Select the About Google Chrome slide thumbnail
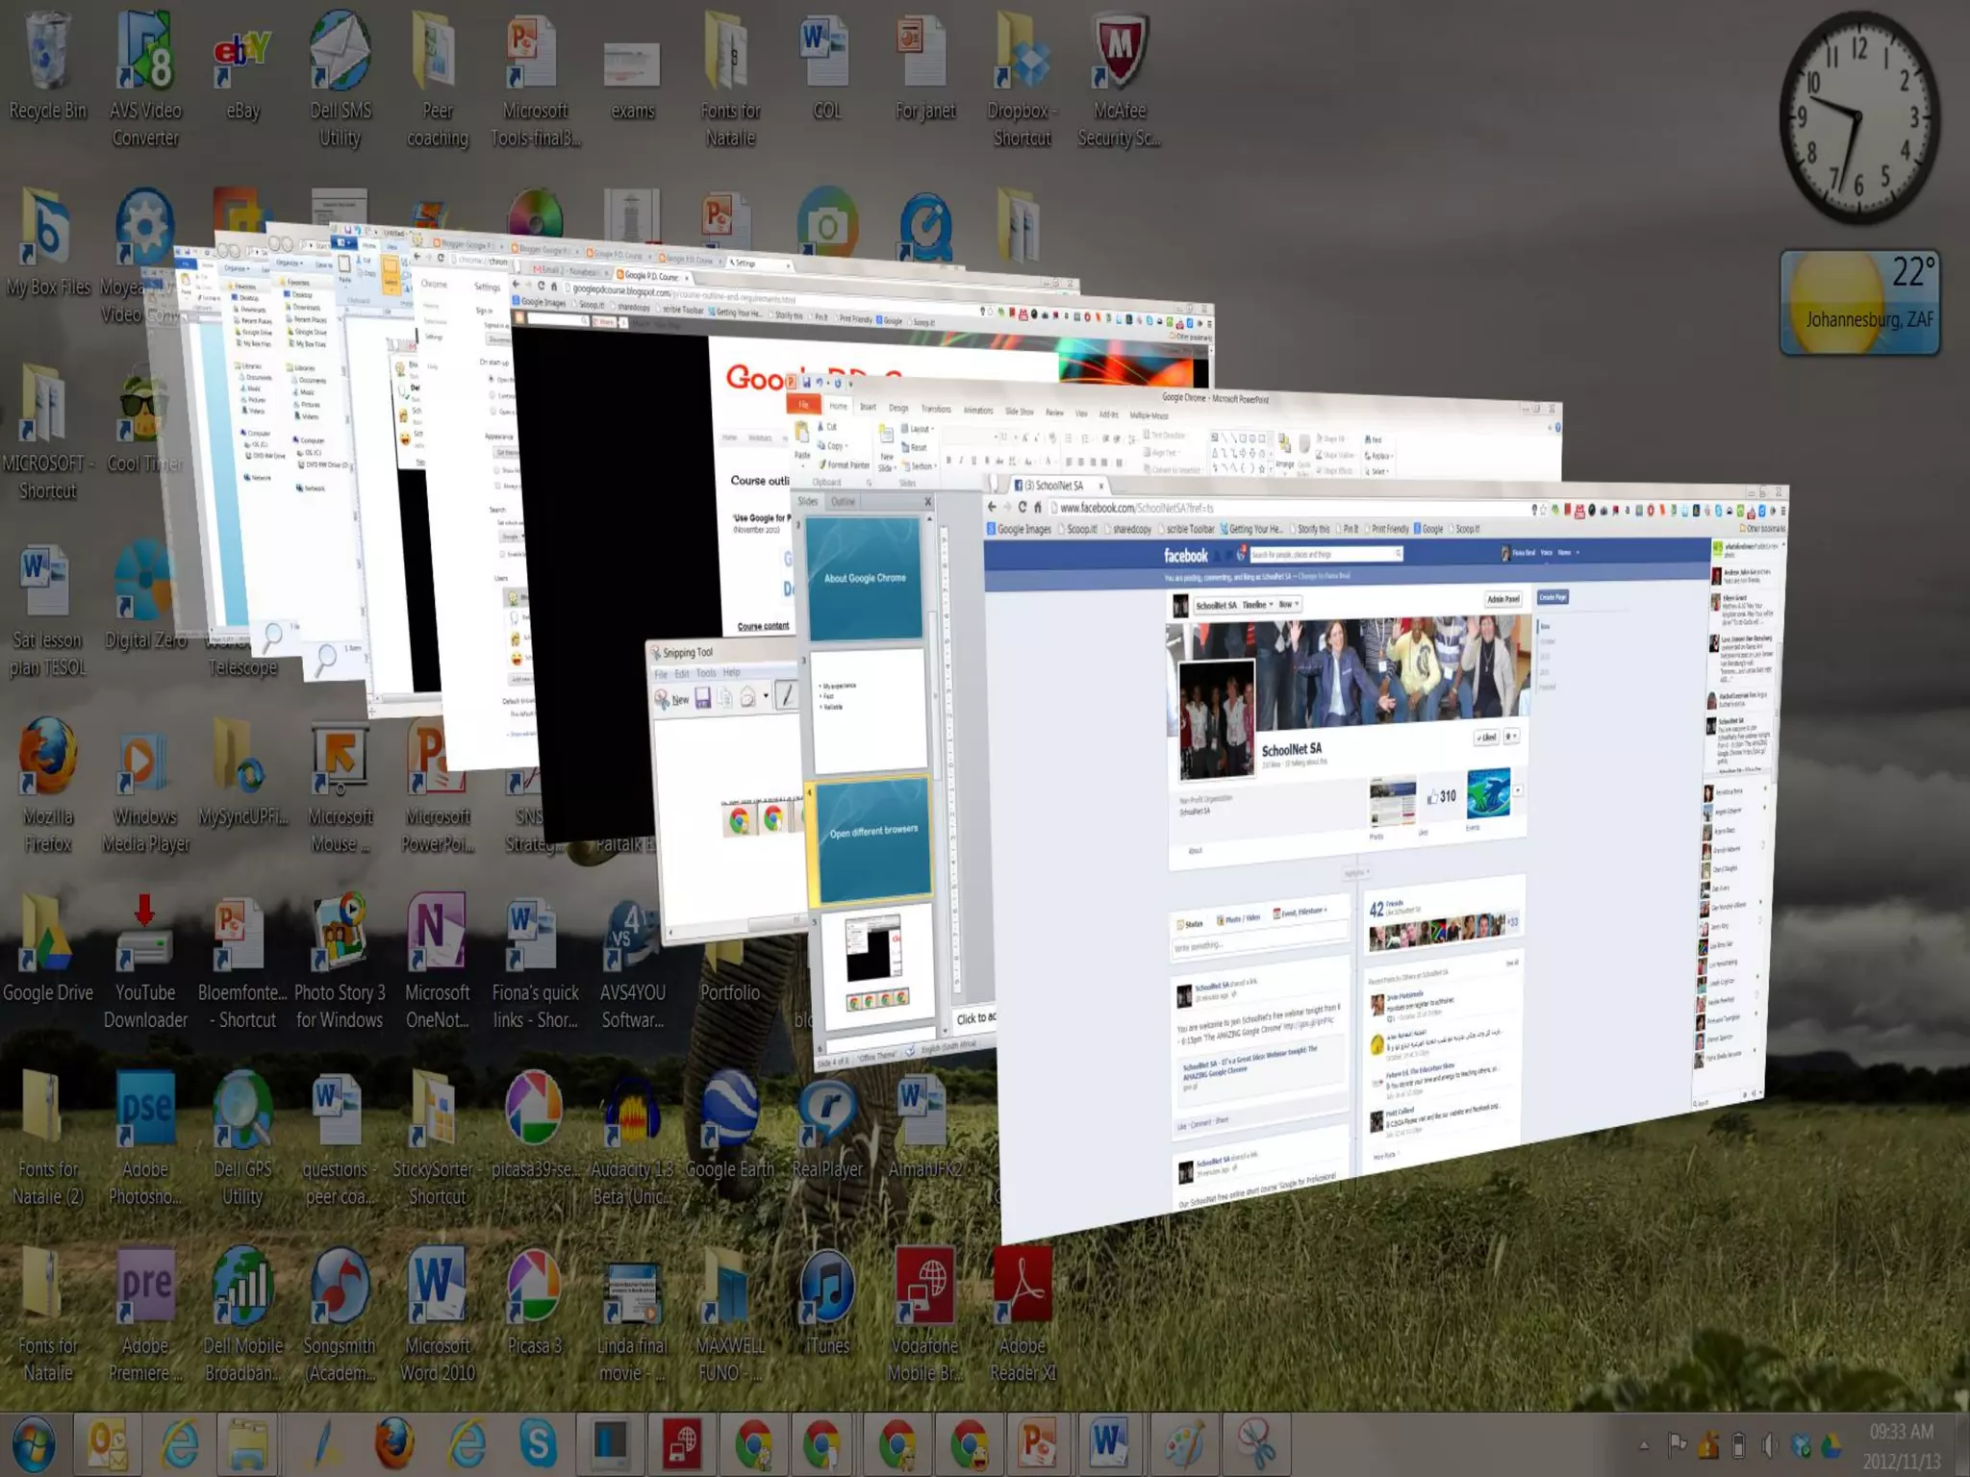The width and height of the screenshot is (1970, 1477). point(864,579)
